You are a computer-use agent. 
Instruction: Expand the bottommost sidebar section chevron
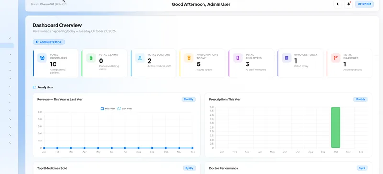coord(10,143)
